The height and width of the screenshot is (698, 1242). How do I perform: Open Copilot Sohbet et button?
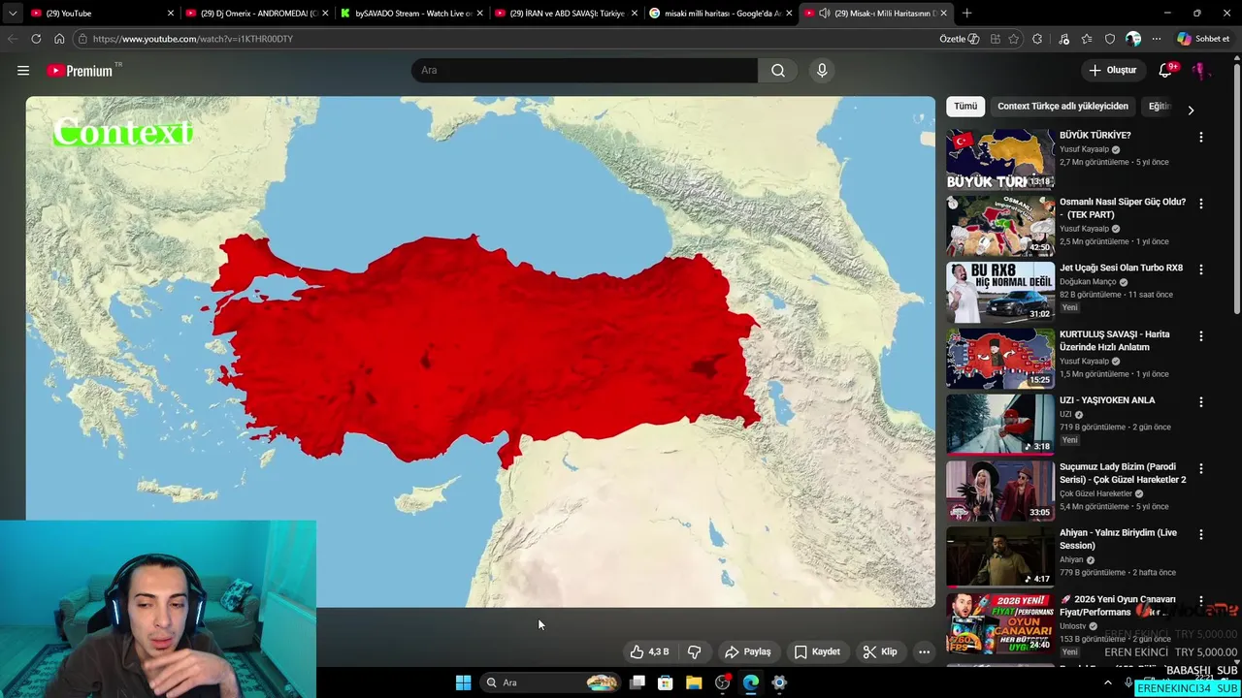click(1204, 39)
